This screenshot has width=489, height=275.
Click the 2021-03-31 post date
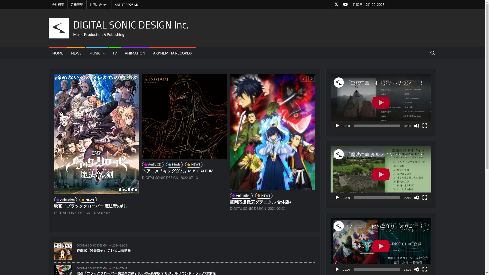[277, 209]
